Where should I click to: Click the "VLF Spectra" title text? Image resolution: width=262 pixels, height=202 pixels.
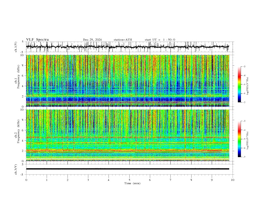(x=37, y=40)
